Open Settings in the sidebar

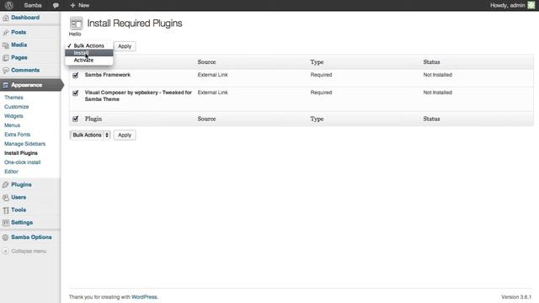pos(22,222)
